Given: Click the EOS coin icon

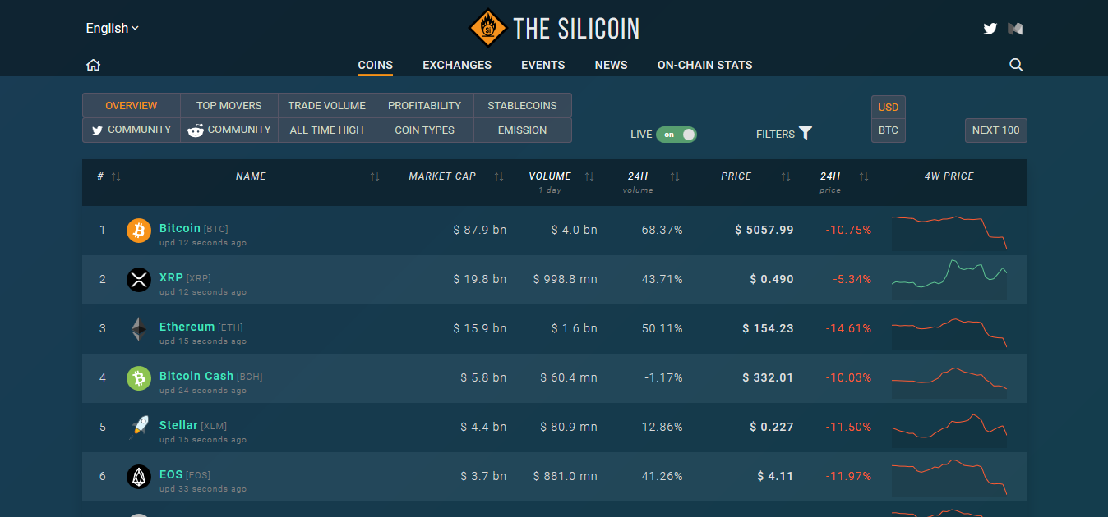Looking at the screenshot, I should point(139,477).
